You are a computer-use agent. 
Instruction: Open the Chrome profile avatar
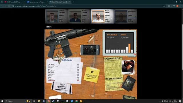coord(177,6)
